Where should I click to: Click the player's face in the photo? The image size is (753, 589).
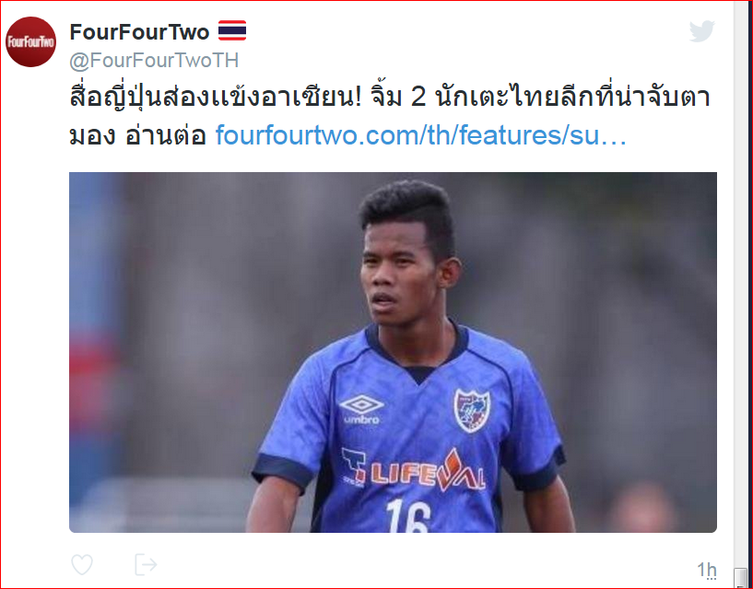398,273
